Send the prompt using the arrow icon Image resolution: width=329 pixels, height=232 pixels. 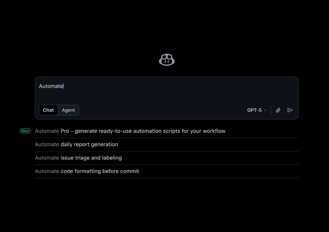(290, 110)
